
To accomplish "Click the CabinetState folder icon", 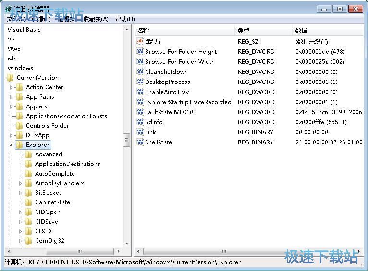I will (29, 202).
